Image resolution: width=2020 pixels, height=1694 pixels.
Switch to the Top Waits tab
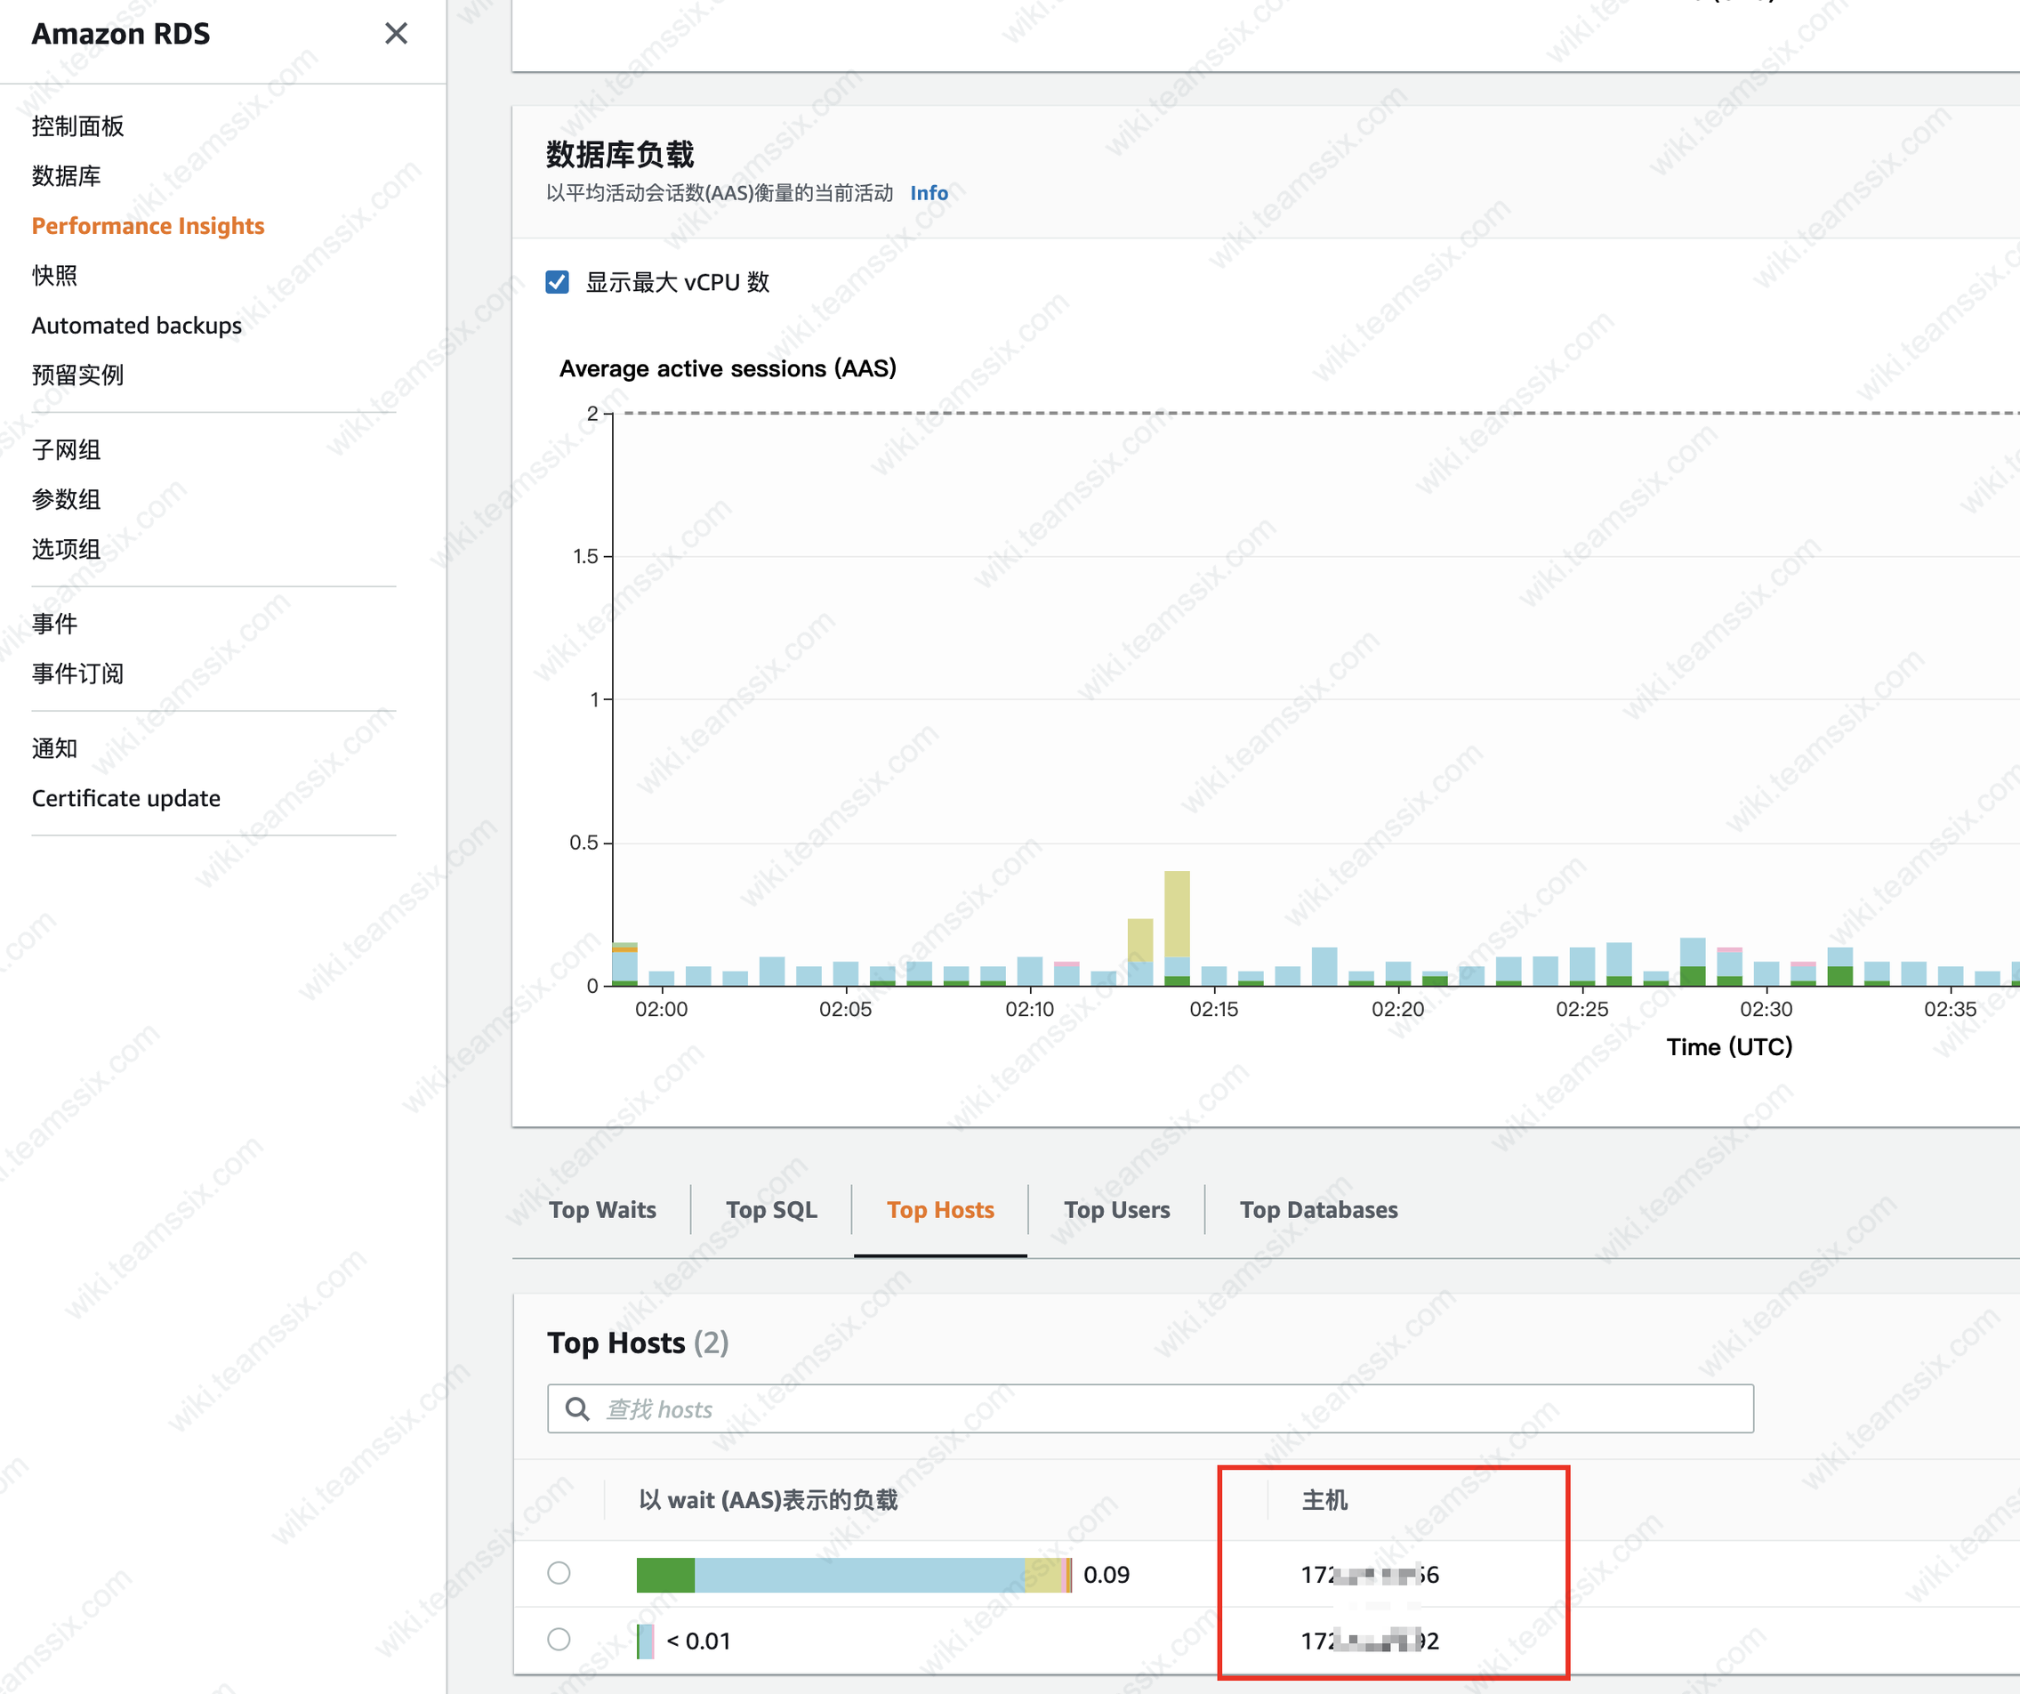click(x=602, y=1209)
